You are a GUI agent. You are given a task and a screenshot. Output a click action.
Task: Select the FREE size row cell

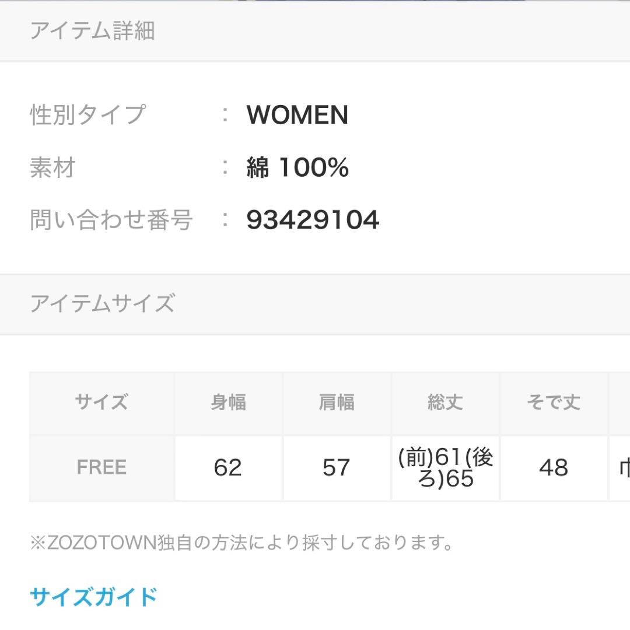coord(101,468)
